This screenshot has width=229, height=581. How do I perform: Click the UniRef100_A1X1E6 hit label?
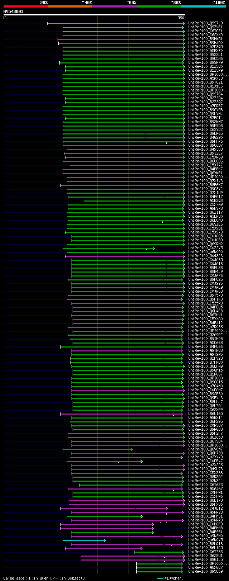pyautogui.click(x=205, y=86)
